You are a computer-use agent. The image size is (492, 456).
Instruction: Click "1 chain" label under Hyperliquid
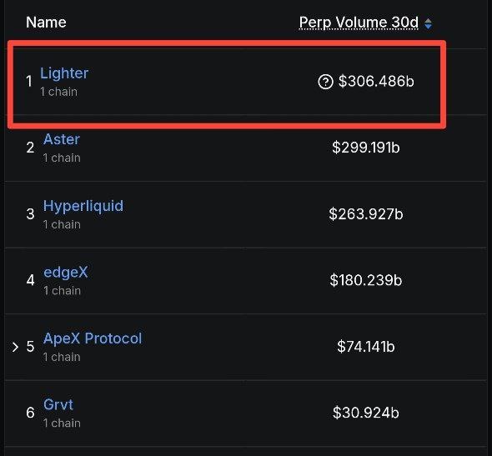click(62, 224)
